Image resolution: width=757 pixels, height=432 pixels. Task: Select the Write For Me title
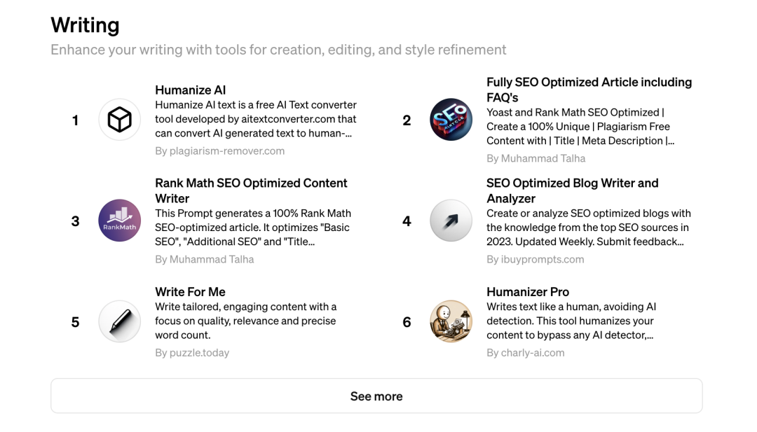pos(190,292)
